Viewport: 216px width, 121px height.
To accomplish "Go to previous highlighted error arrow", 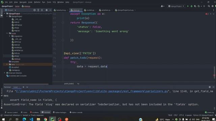I will [211, 14].
